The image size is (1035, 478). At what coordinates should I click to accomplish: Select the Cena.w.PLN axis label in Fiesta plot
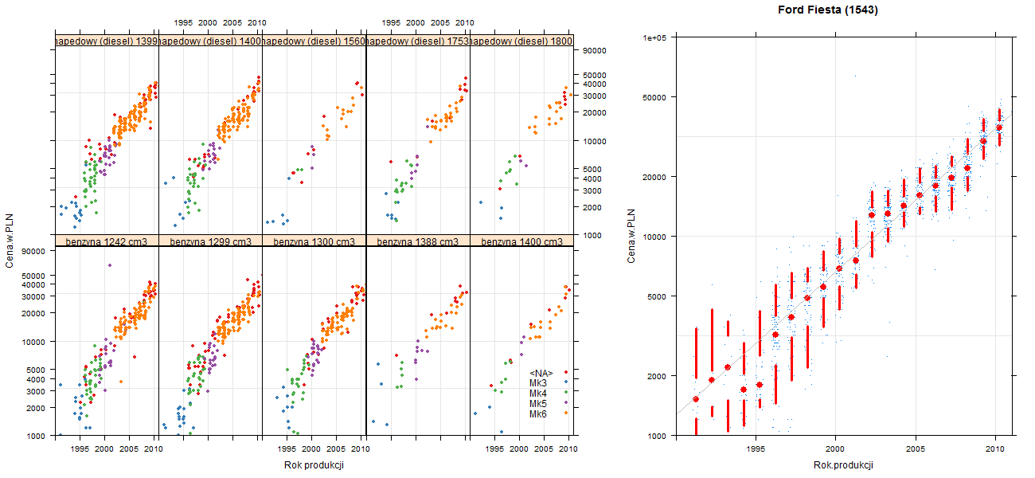click(x=631, y=236)
